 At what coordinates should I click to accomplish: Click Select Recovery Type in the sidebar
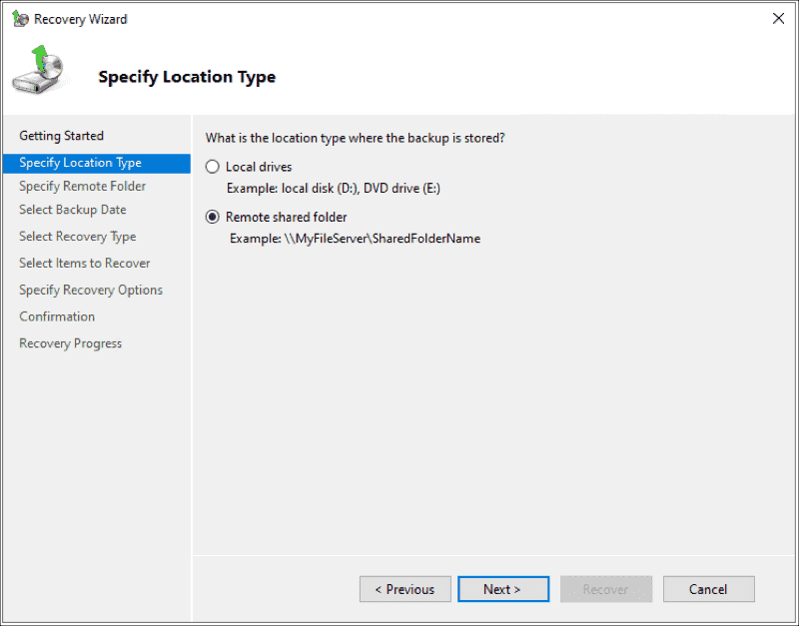click(x=76, y=237)
